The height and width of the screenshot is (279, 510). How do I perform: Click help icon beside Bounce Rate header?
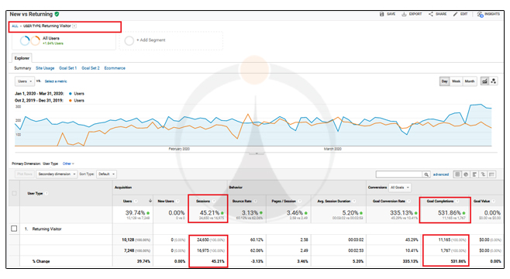pos(255,201)
